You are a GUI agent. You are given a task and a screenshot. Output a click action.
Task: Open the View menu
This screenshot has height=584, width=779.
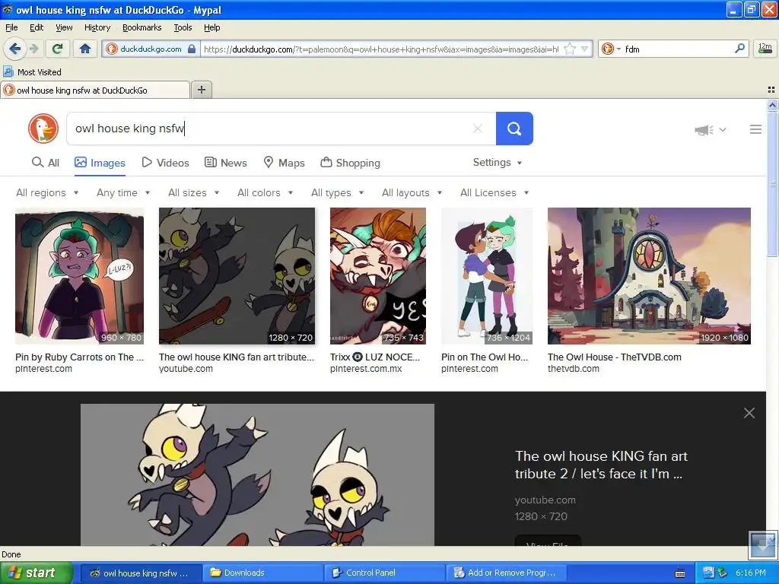click(64, 27)
